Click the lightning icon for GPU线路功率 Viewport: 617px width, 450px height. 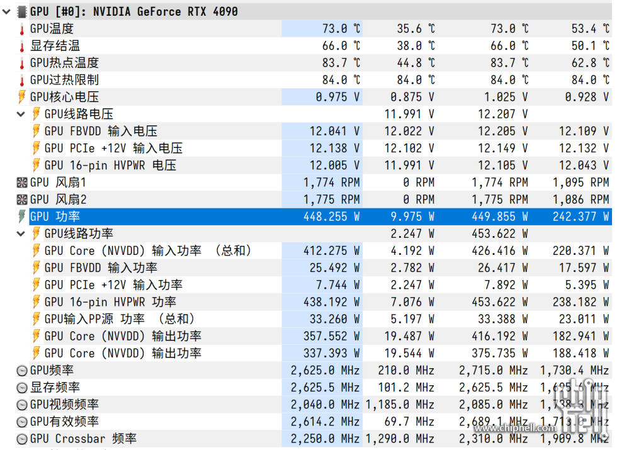(37, 233)
